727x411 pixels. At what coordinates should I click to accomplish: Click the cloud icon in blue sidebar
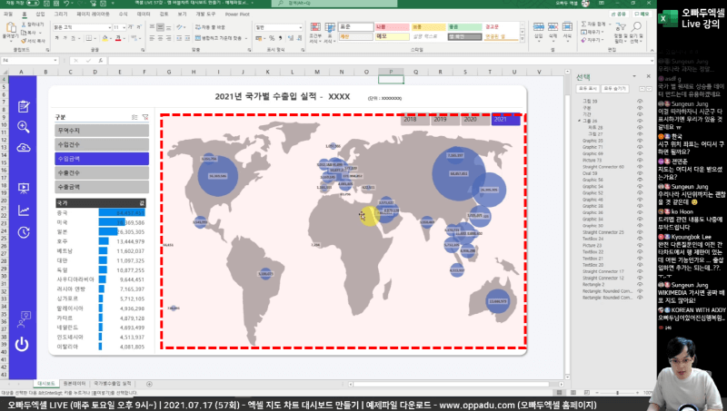24,147
